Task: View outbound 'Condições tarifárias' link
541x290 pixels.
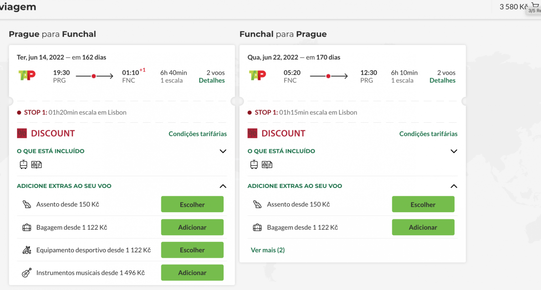Action: pos(197,134)
